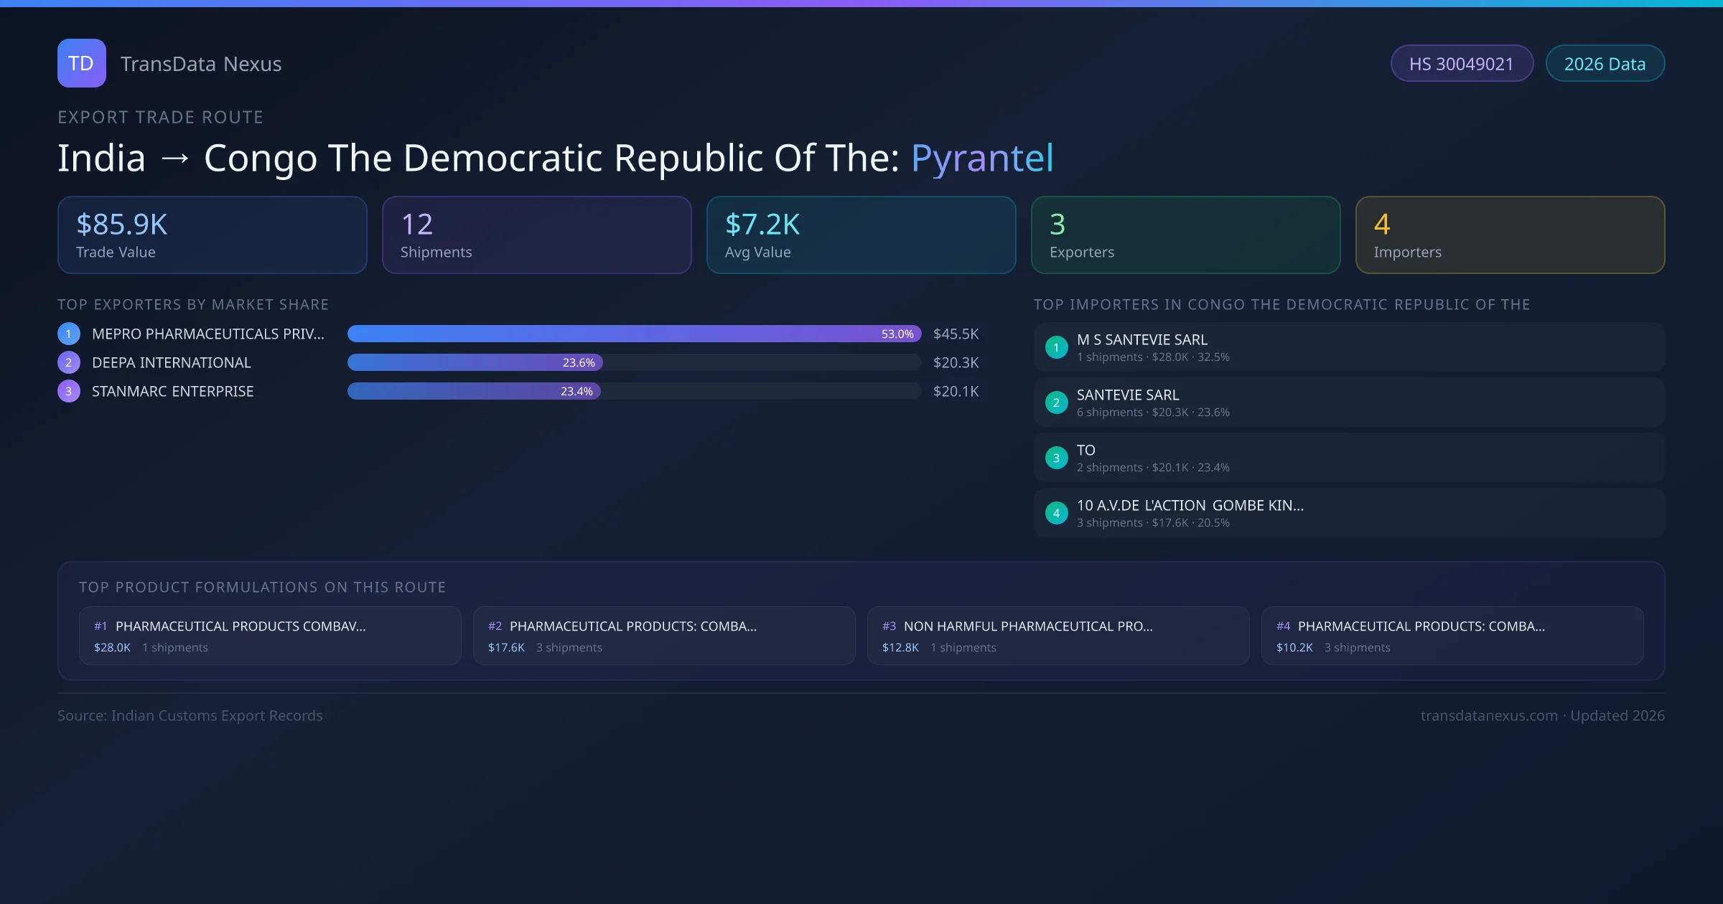Select the 12 Shipments stat card
The width and height of the screenshot is (1723, 904).
click(536, 235)
